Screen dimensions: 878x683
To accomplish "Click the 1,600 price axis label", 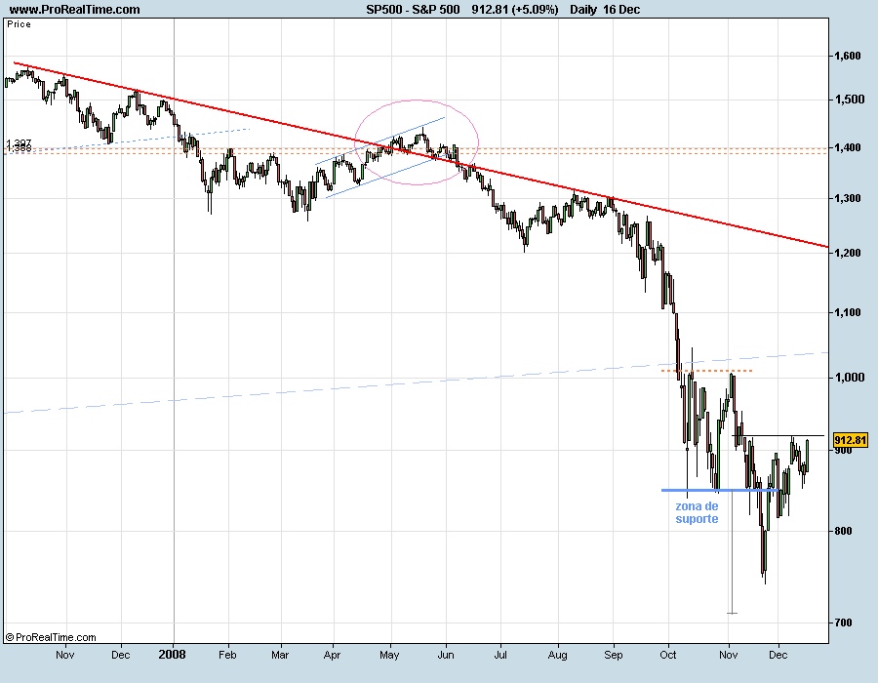I will pyautogui.click(x=847, y=56).
